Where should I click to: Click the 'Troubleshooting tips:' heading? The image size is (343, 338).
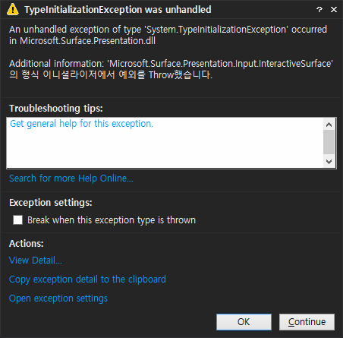point(56,109)
